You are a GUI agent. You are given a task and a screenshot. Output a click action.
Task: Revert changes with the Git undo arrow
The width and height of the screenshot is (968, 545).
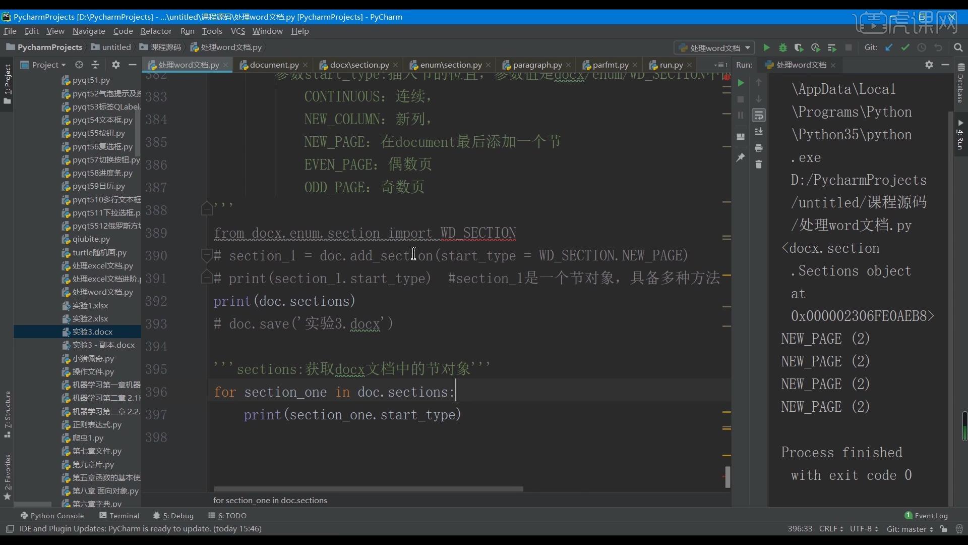[x=938, y=47]
